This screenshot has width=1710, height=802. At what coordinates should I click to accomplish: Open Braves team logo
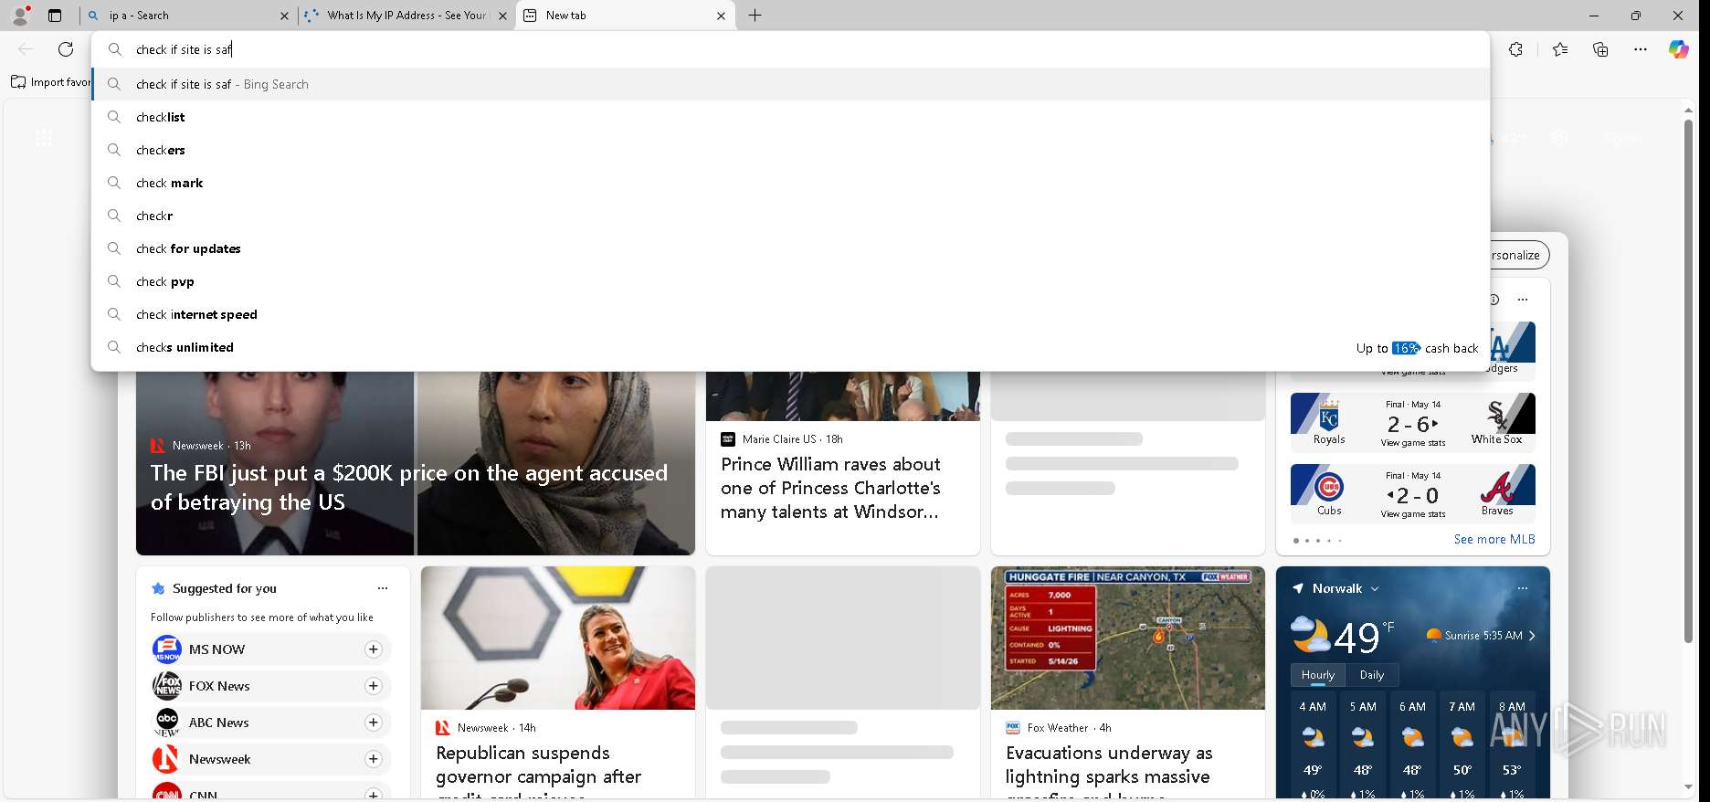(x=1497, y=487)
